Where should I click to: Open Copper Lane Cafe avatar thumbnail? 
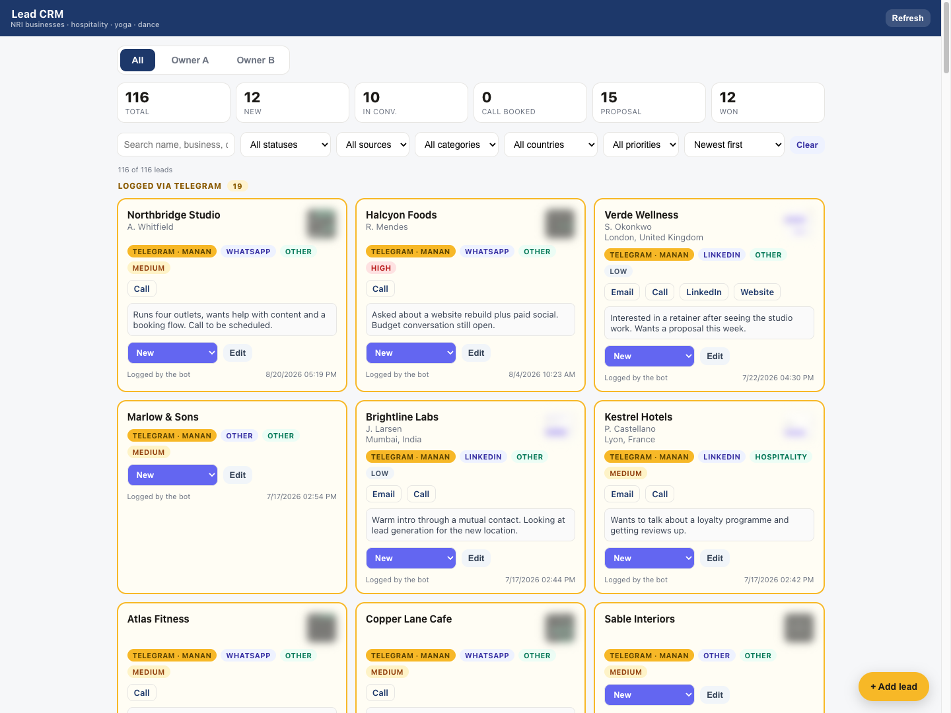click(x=560, y=628)
